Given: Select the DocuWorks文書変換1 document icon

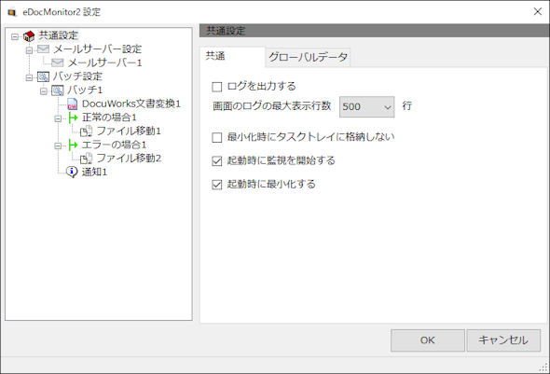Looking at the screenshot, I should coord(72,104).
